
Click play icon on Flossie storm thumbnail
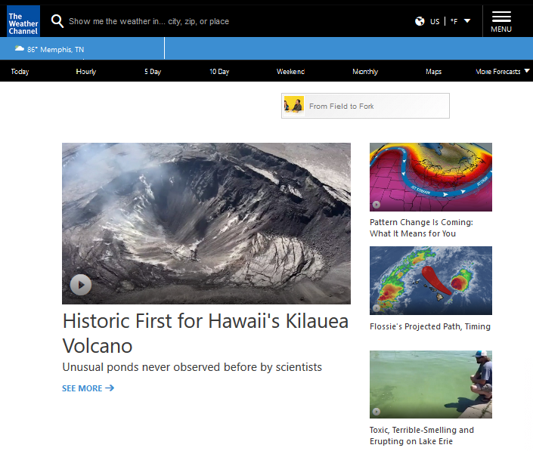[377, 308]
